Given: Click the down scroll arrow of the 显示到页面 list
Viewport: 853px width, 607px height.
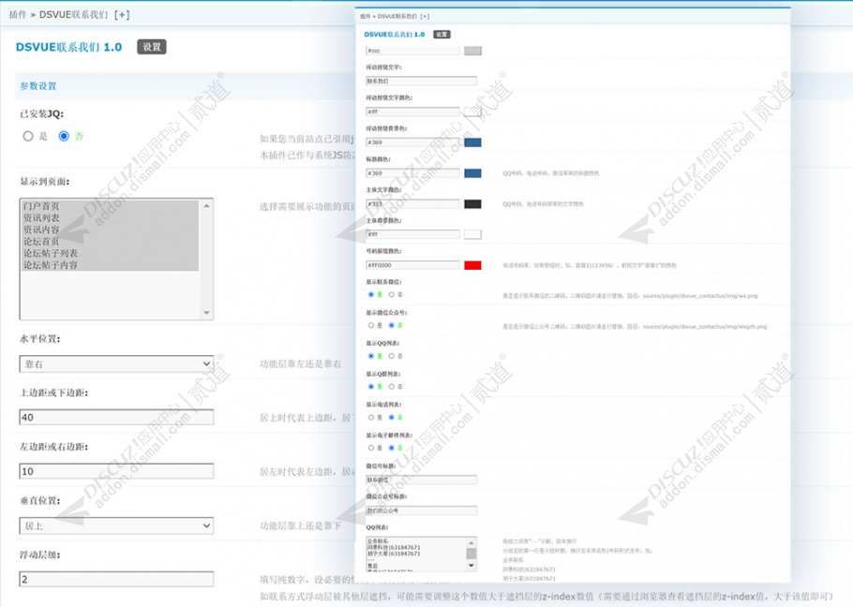Looking at the screenshot, I should pyautogui.click(x=206, y=313).
